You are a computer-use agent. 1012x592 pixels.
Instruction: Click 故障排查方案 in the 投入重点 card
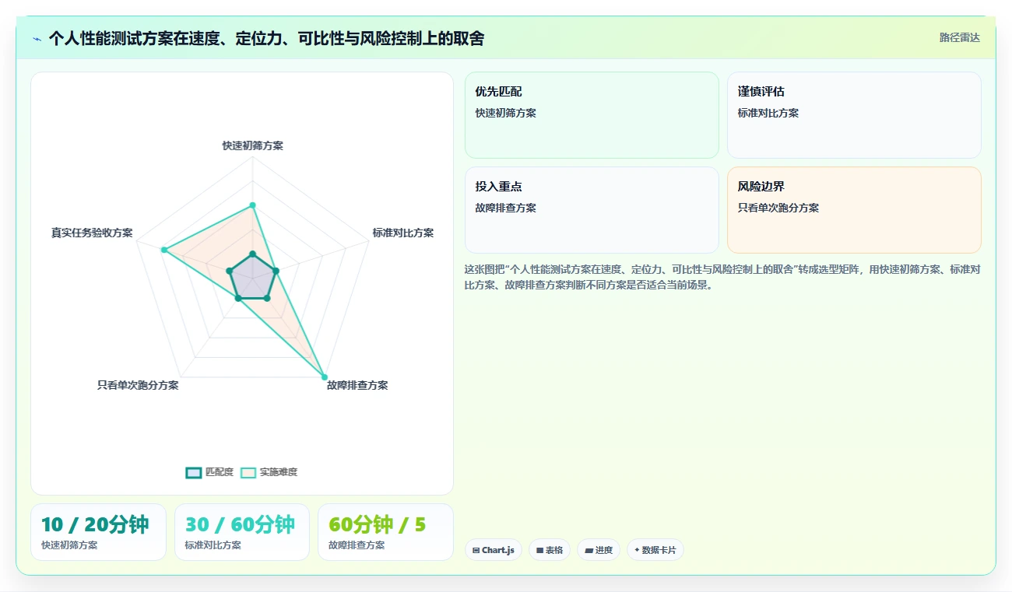[x=506, y=208]
